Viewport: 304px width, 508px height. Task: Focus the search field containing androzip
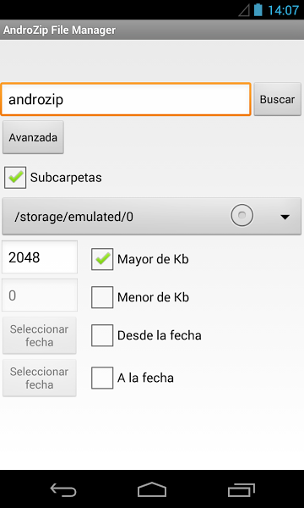point(126,99)
